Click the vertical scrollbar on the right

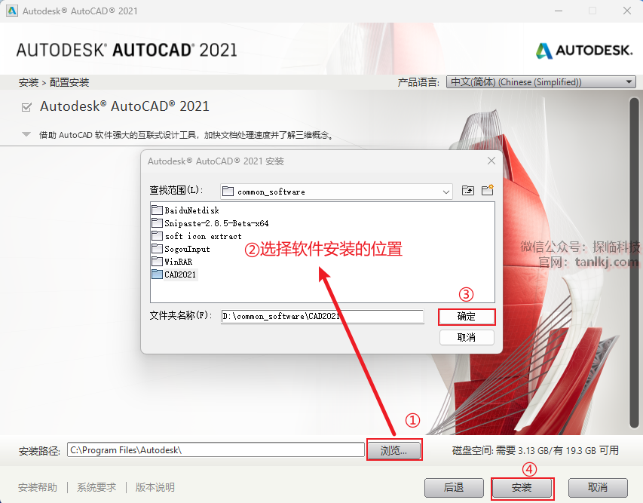click(635, 262)
